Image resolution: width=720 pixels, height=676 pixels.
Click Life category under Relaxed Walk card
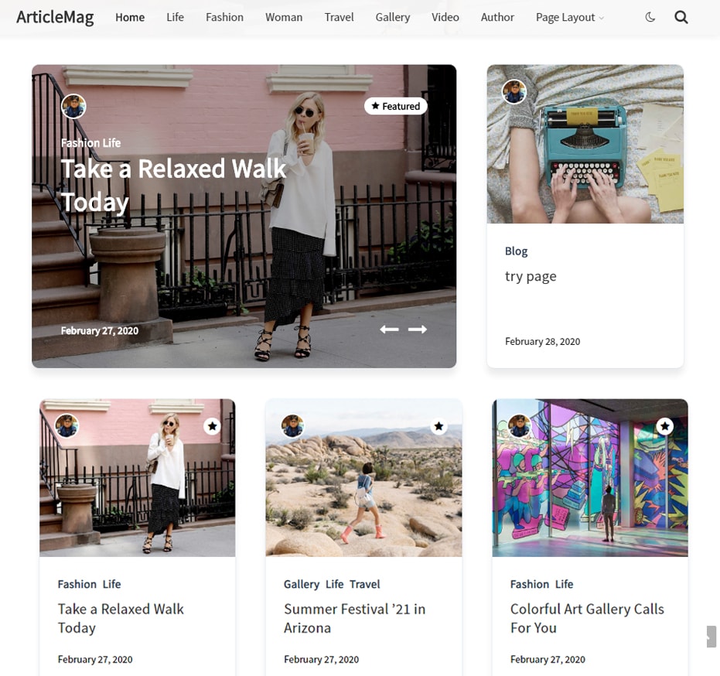coord(111,584)
